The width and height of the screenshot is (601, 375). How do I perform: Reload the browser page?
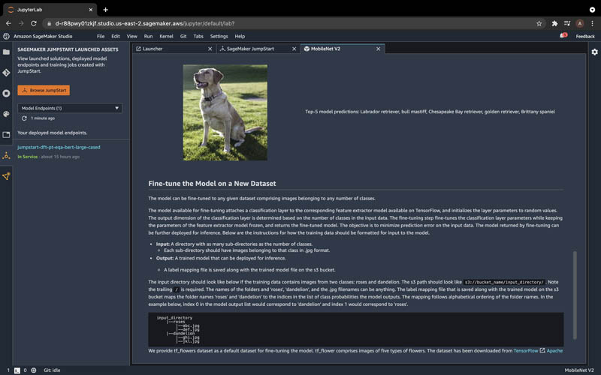click(x=34, y=23)
